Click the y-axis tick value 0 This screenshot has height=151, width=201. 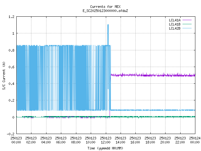[x=13, y=117]
